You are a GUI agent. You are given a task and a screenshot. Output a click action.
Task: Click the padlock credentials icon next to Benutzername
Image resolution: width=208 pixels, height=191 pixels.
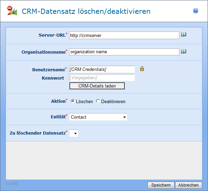click(x=142, y=69)
